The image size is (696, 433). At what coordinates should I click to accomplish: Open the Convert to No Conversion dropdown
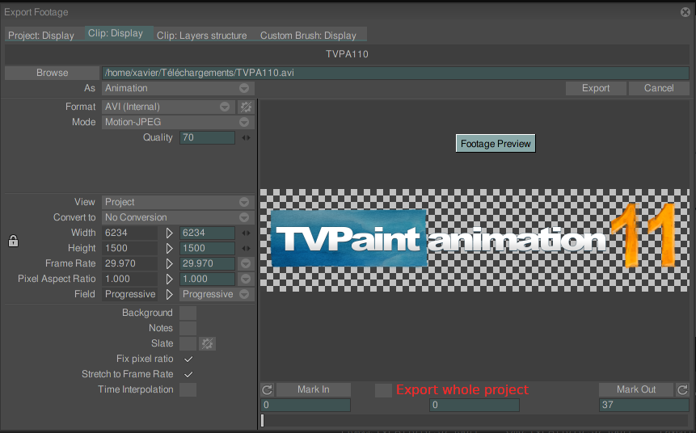point(178,217)
